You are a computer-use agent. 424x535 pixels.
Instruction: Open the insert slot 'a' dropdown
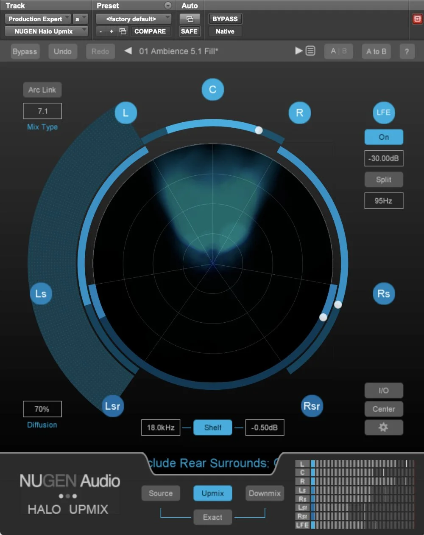click(81, 19)
